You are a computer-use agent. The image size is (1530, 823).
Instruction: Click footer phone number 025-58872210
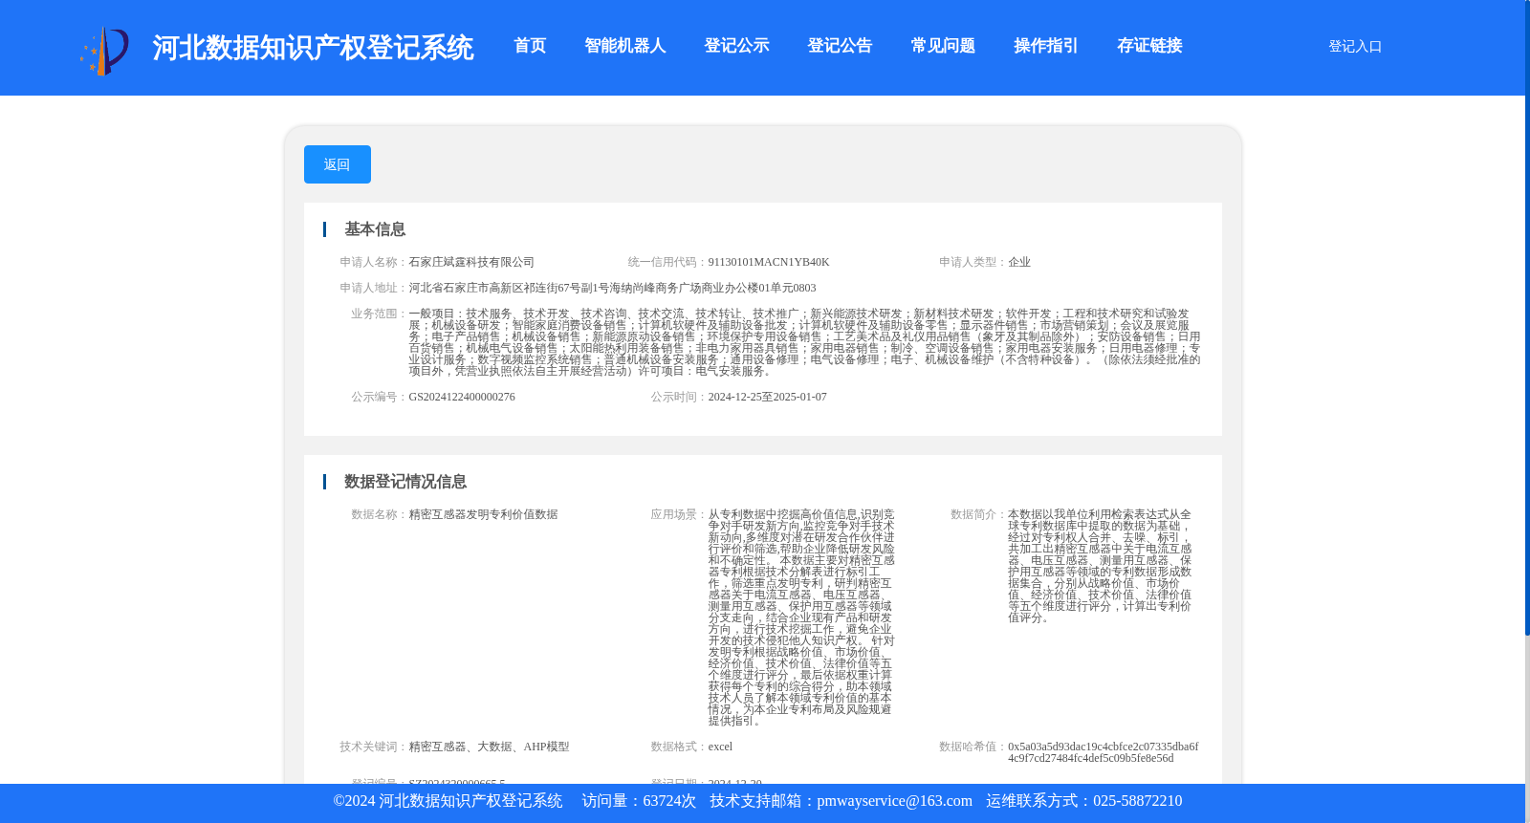pos(1137,801)
